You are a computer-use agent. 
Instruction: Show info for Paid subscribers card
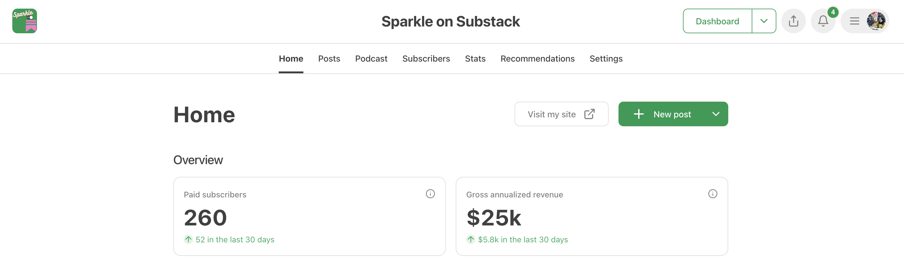[x=430, y=194]
